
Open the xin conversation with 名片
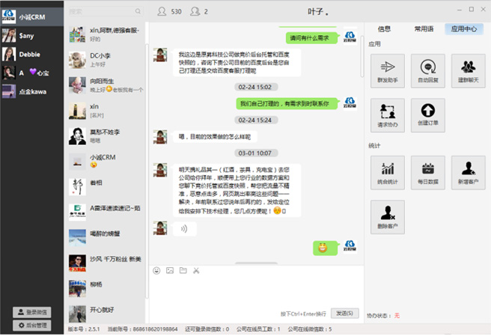tap(105, 111)
